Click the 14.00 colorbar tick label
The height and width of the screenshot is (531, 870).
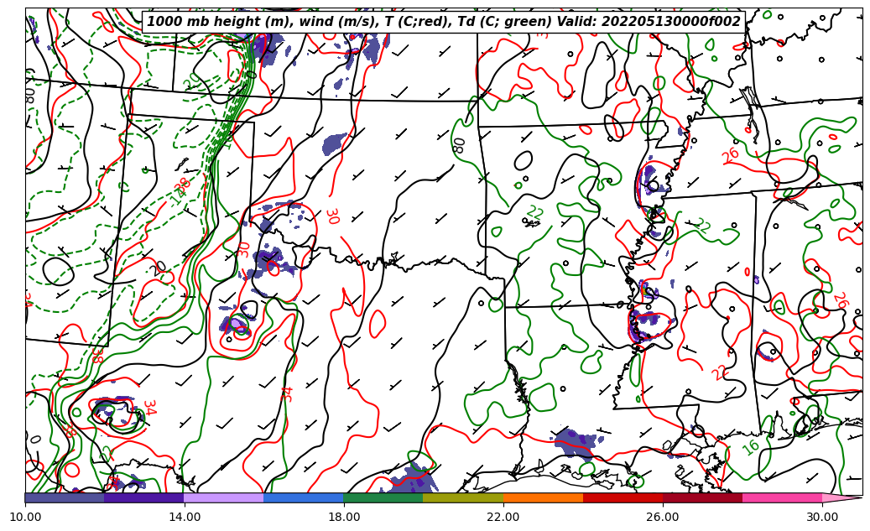pos(185,517)
